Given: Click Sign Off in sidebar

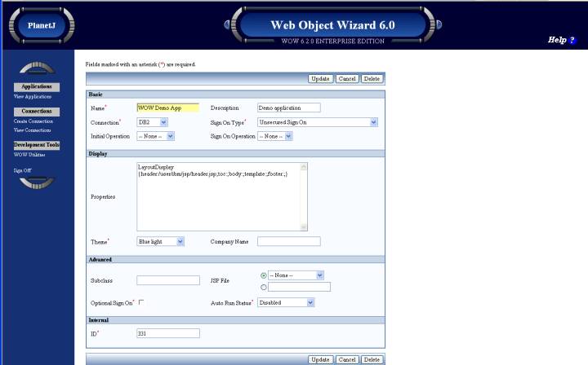Looking at the screenshot, I should coord(23,170).
